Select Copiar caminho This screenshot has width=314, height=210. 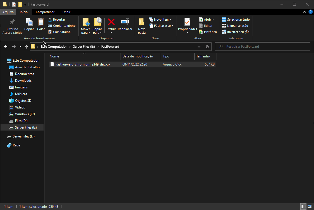click(62, 26)
